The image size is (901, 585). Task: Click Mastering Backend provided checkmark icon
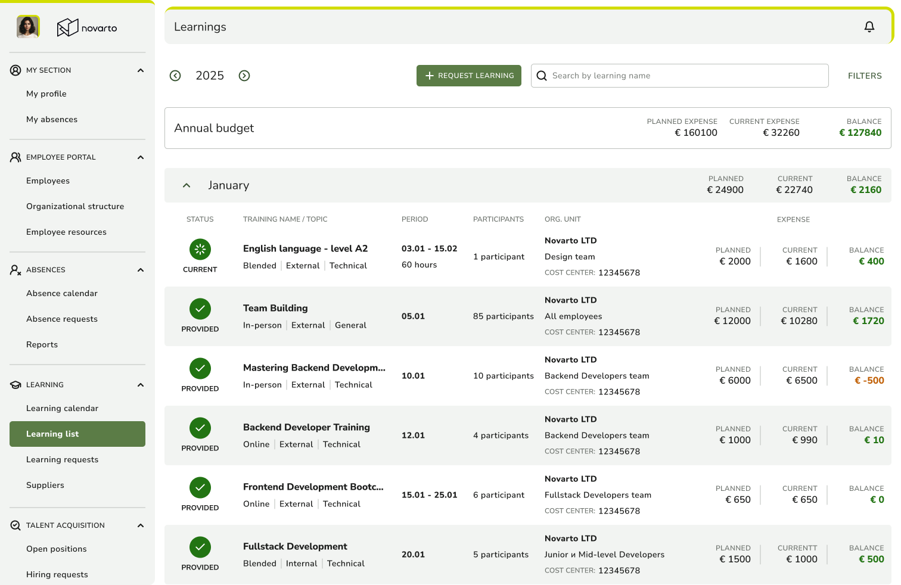[x=200, y=368]
